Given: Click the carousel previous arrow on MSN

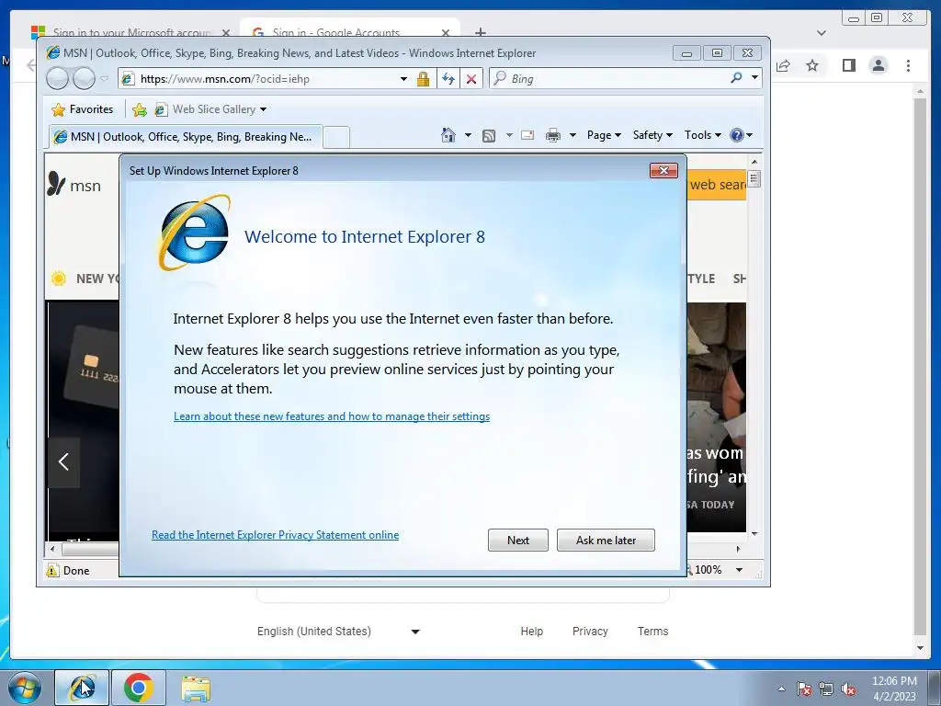Looking at the screenshot, I should 63,461.
